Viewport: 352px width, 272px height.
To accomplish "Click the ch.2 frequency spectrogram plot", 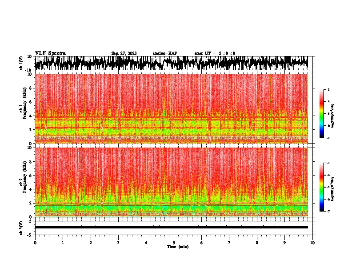I will (x=171, y=182).
